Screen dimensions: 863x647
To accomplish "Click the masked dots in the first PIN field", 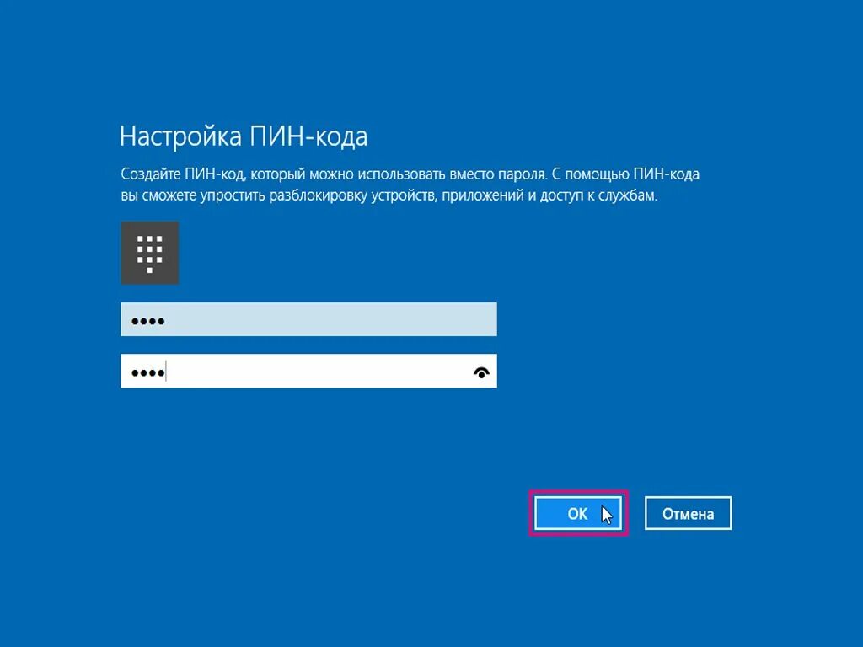I will (x=147, y=321).
